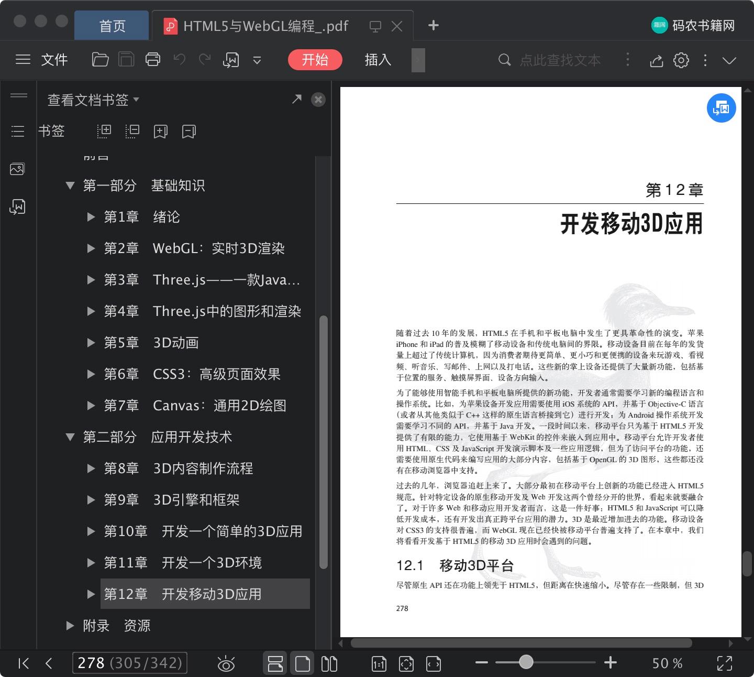Zoom in with plus button
This screenshot has height=677, width=754.
(x=611, y=663)
